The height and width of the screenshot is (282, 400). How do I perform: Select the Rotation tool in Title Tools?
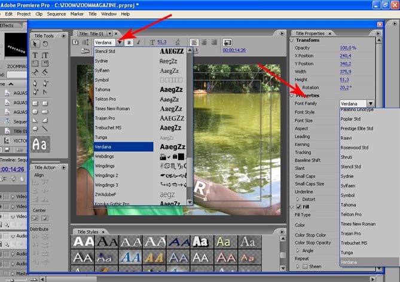(45, 44)
